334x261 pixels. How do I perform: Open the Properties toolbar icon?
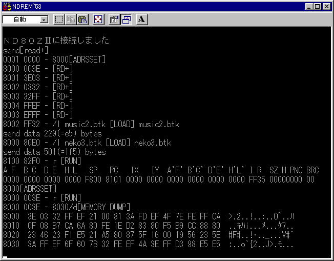(114, 19)
